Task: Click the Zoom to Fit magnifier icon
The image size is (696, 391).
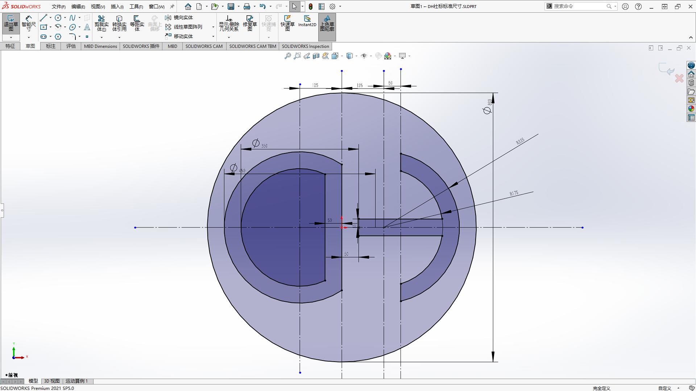Action: click(287, 56)
